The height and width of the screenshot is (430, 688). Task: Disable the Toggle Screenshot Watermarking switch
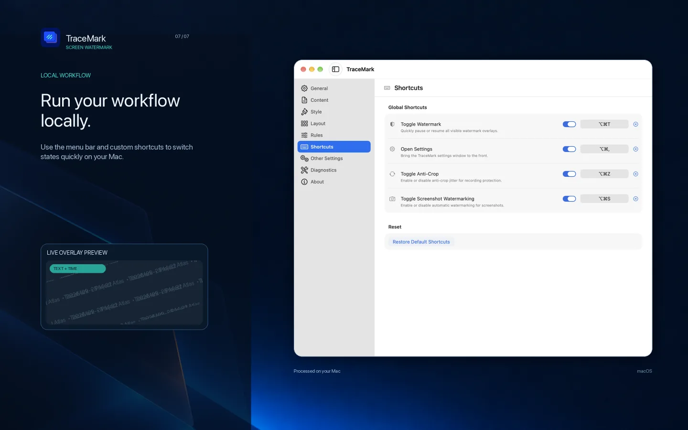(569, 199)
